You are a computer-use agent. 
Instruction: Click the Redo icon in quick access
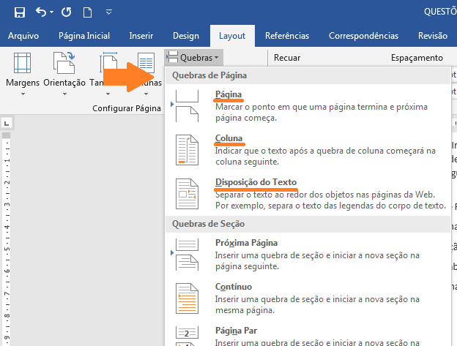(x=67, y=12)
